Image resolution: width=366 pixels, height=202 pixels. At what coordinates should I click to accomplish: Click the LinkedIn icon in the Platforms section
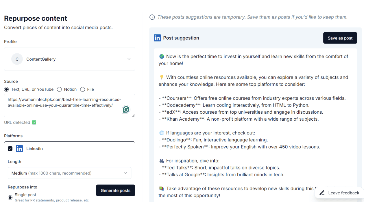19,148
